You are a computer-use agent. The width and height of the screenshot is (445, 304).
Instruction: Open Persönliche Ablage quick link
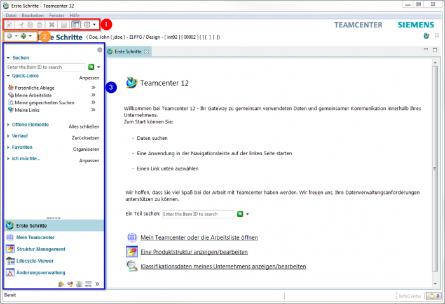(31, 87)
